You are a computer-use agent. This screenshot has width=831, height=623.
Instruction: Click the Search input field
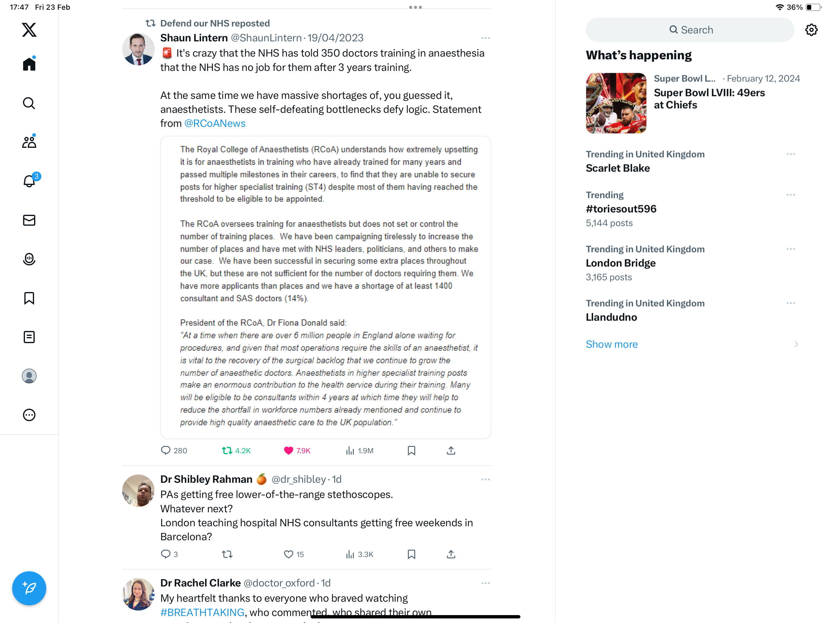(x=690, y=30)
